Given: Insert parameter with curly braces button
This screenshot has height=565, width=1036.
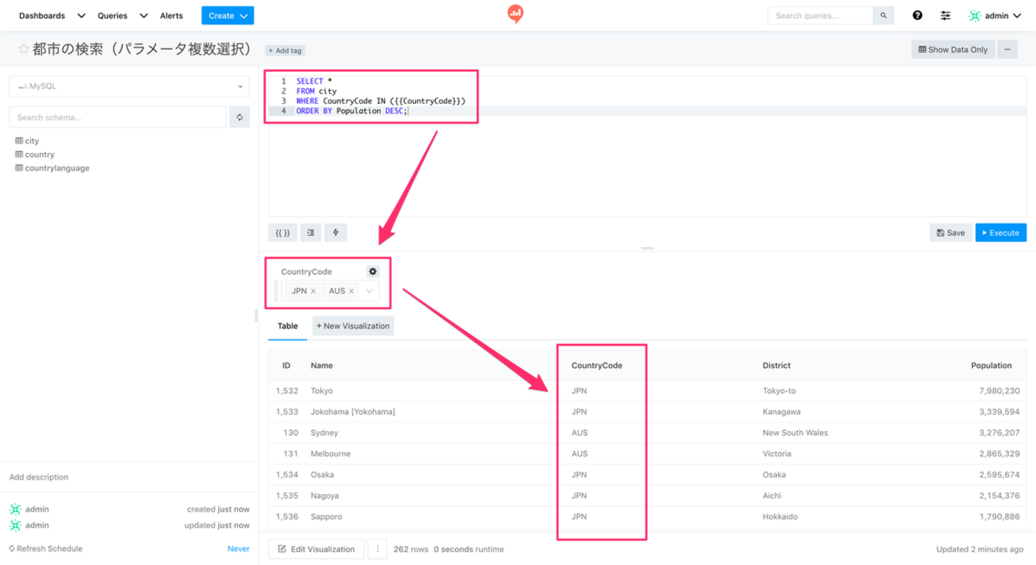Looking at the screenshot, I should [282, 233].
